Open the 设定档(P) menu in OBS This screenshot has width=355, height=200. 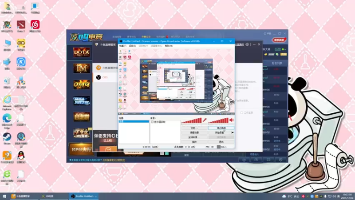(x=143, y=46)
